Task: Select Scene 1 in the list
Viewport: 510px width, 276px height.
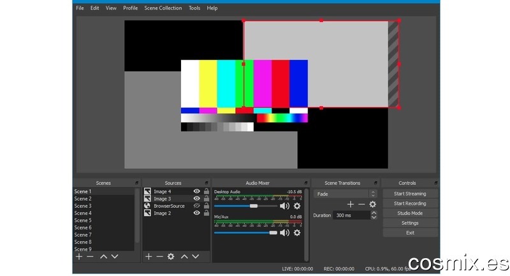Action: tap(104, 191)
